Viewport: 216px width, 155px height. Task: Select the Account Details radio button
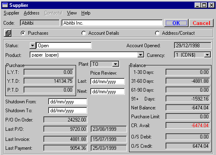coord(84,33)
